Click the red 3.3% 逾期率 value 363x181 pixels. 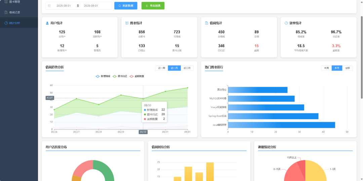pyautogui.click(x=336, y=46)
